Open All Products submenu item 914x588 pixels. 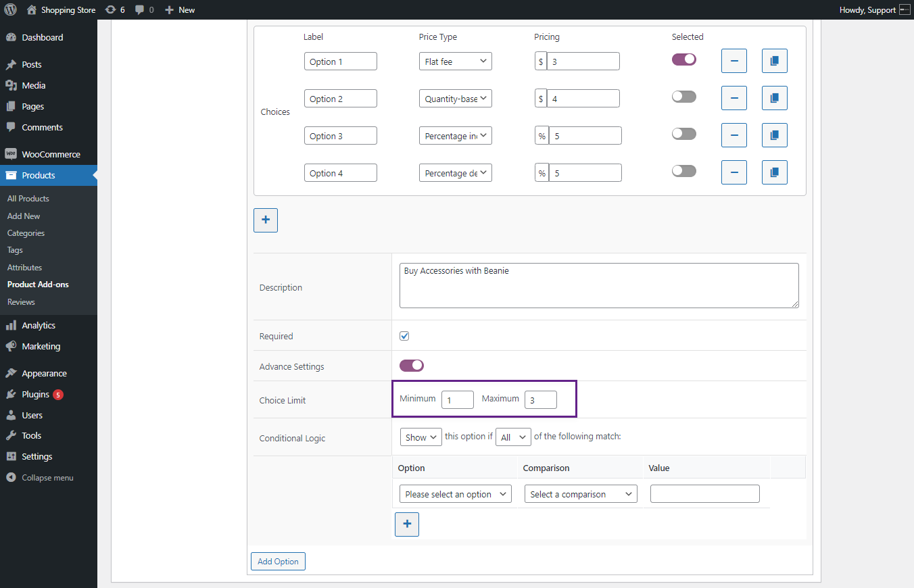pos(28,199)
